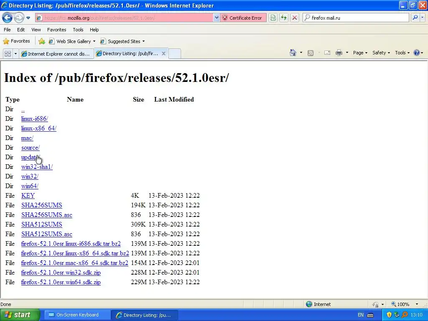The image size is (428, 321).
Task: Open the mac/ directory link
Action: [27, 138]
